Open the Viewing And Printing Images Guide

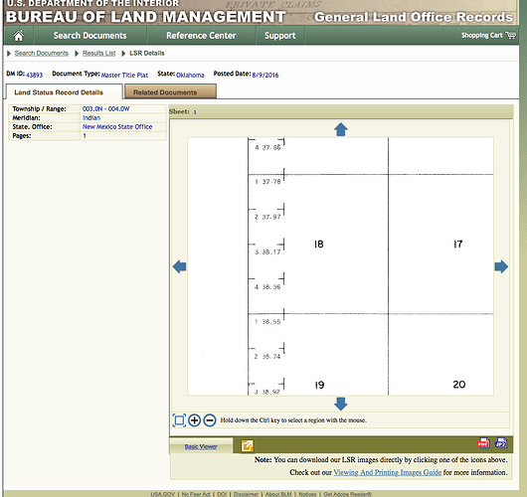point(387,472)
